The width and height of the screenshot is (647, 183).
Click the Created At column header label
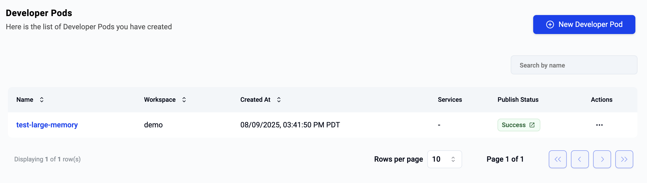pyautogui.click(x=255, y=100)
